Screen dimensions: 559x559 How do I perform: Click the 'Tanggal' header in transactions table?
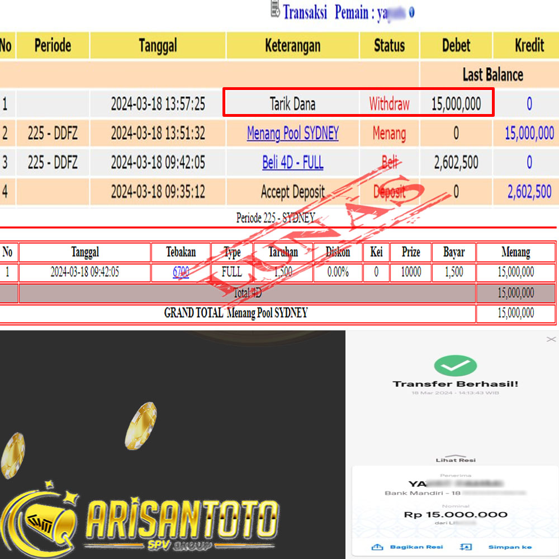pos(158,46)
